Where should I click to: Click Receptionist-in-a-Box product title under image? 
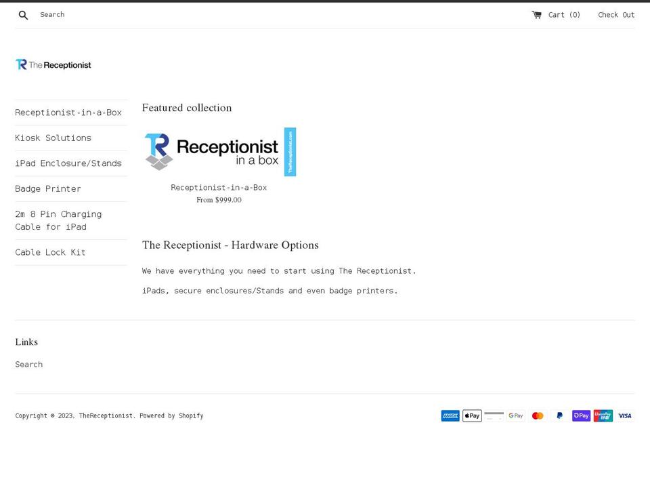coord(219,188)
